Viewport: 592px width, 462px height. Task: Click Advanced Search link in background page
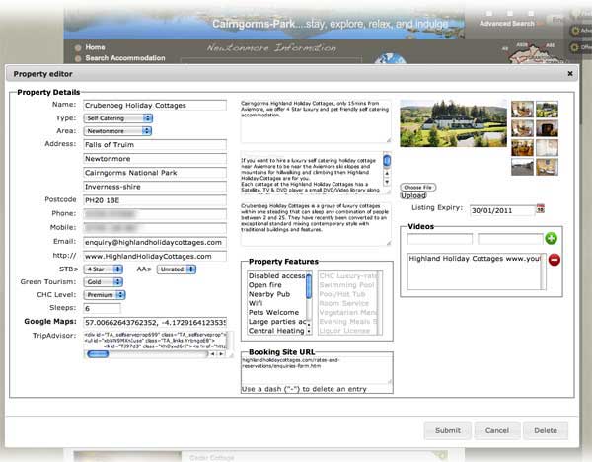tap(507, 24)
